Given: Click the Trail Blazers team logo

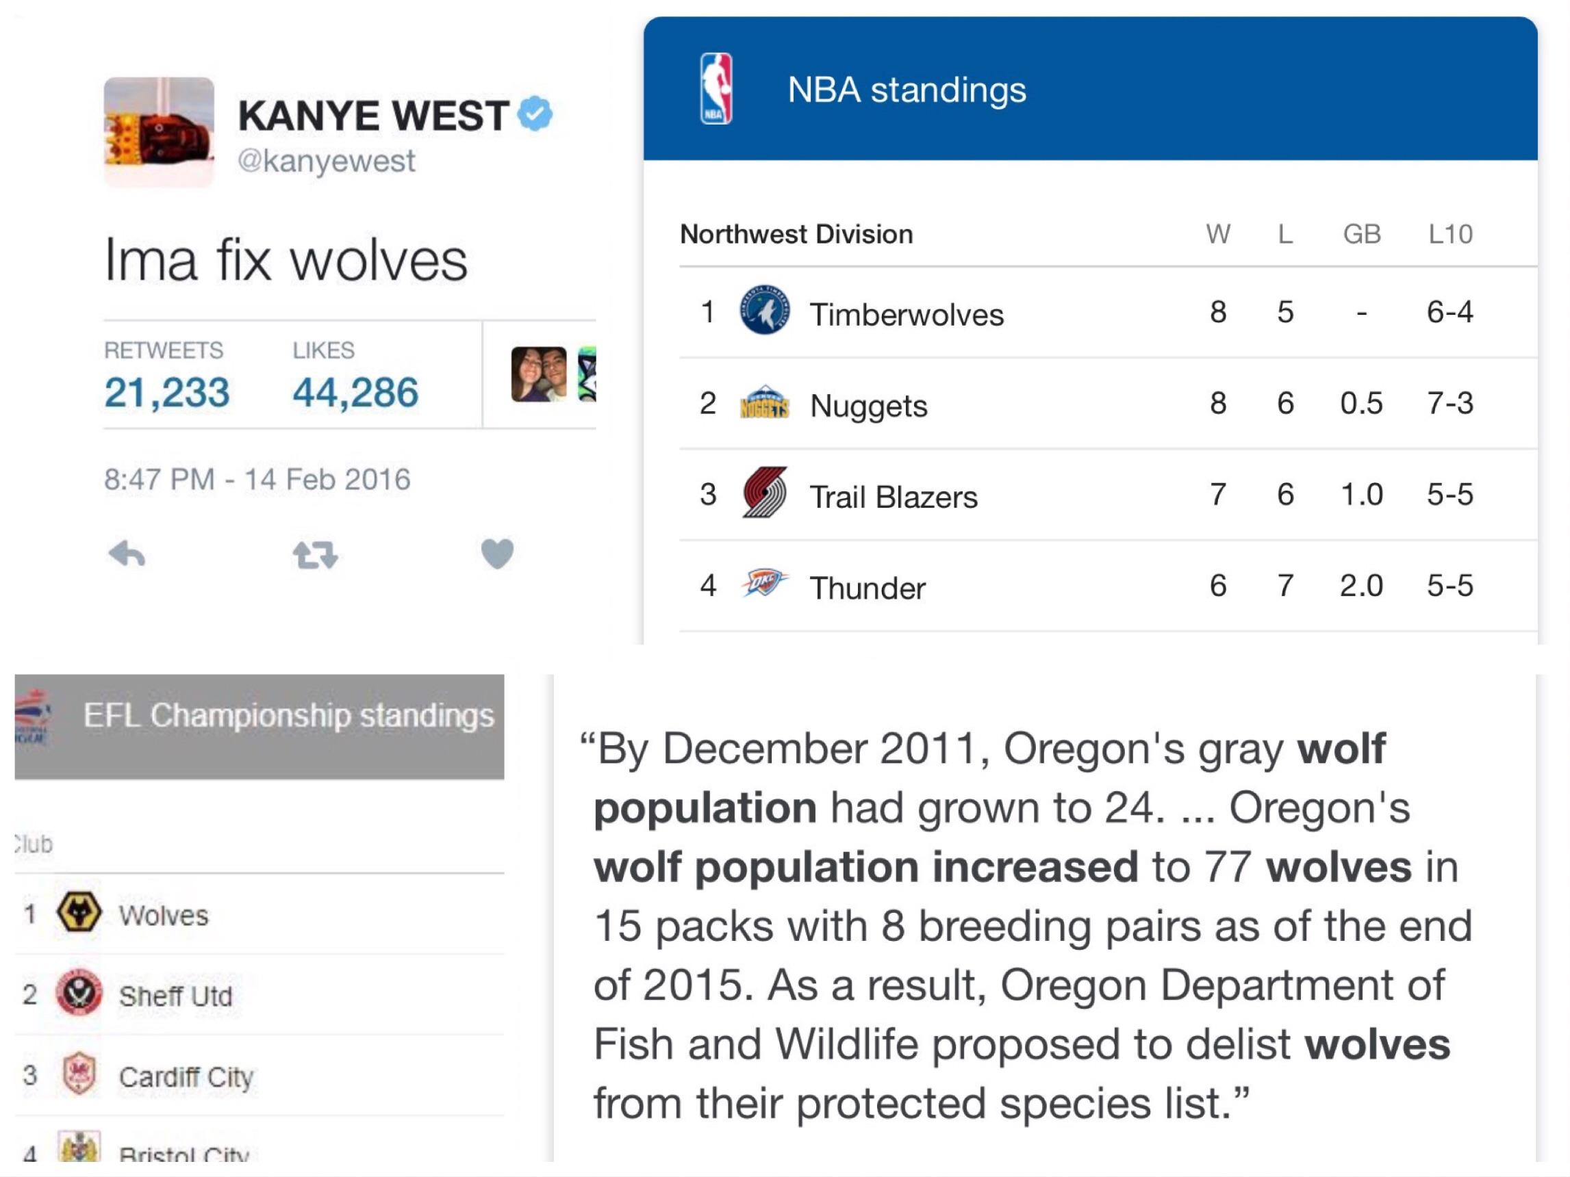Looking at the screenshot, I should point(764,493).
